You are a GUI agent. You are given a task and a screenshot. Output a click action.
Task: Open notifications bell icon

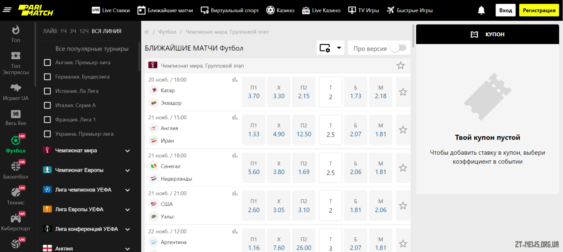tap(481, 10)
